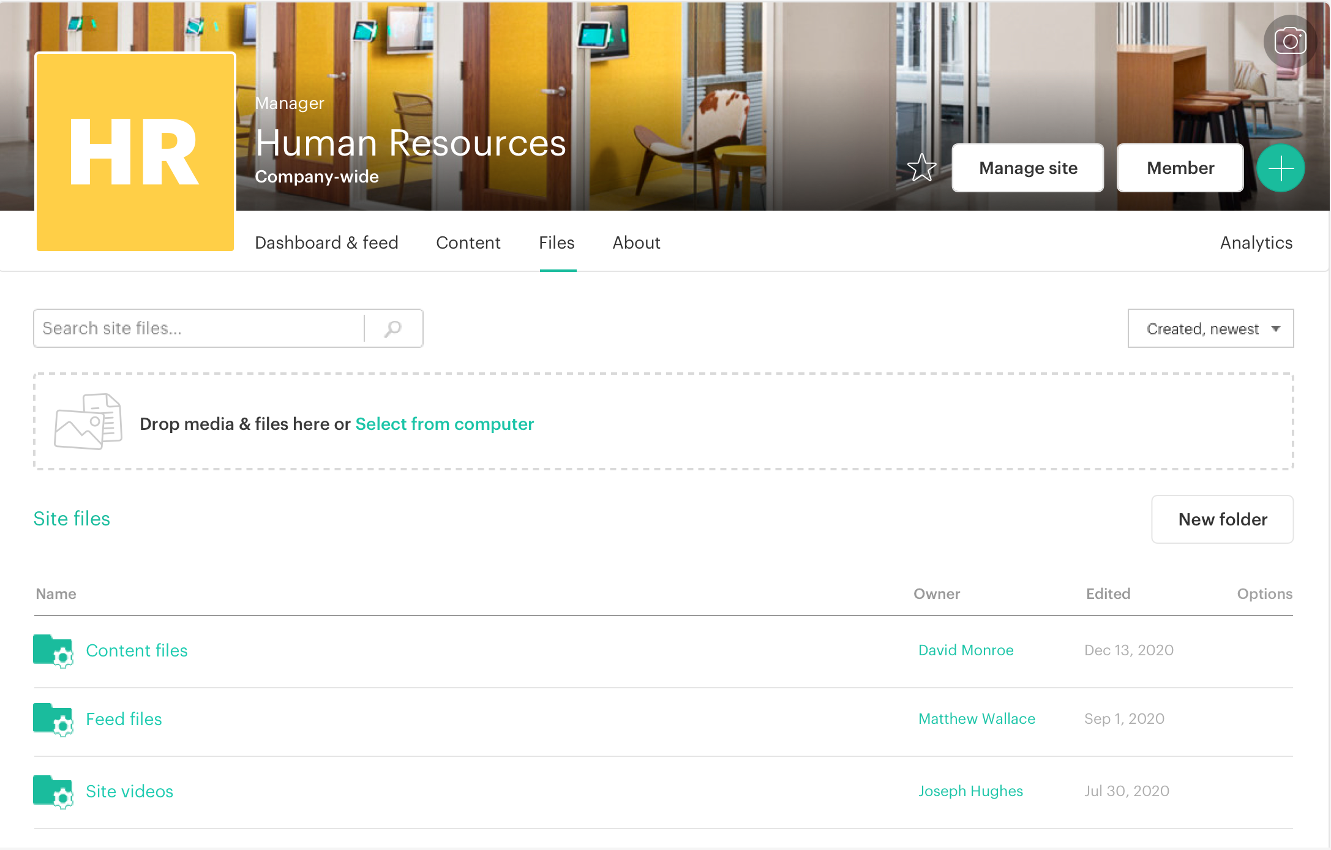This screenshot has height=850, width=1331.
Task: Click the Manage site button
Action: tap(1028, 168)
